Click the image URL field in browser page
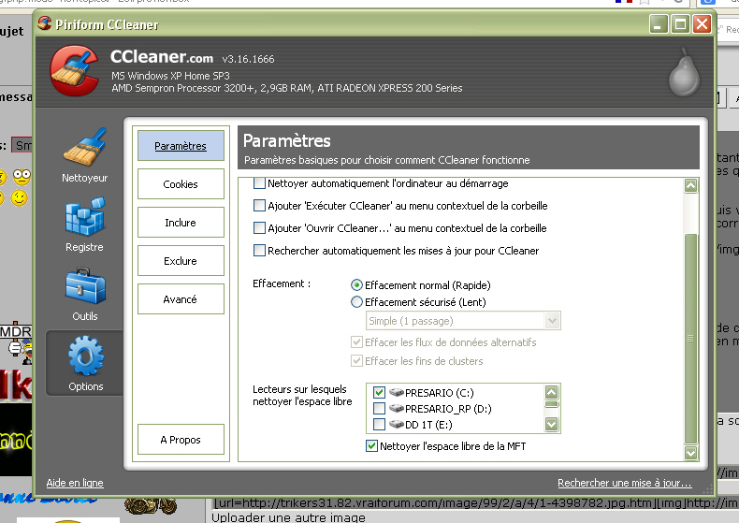This screenshot has width=739, height=523. 473,502
